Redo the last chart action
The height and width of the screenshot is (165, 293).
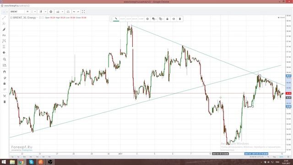[x=78, y=11]
